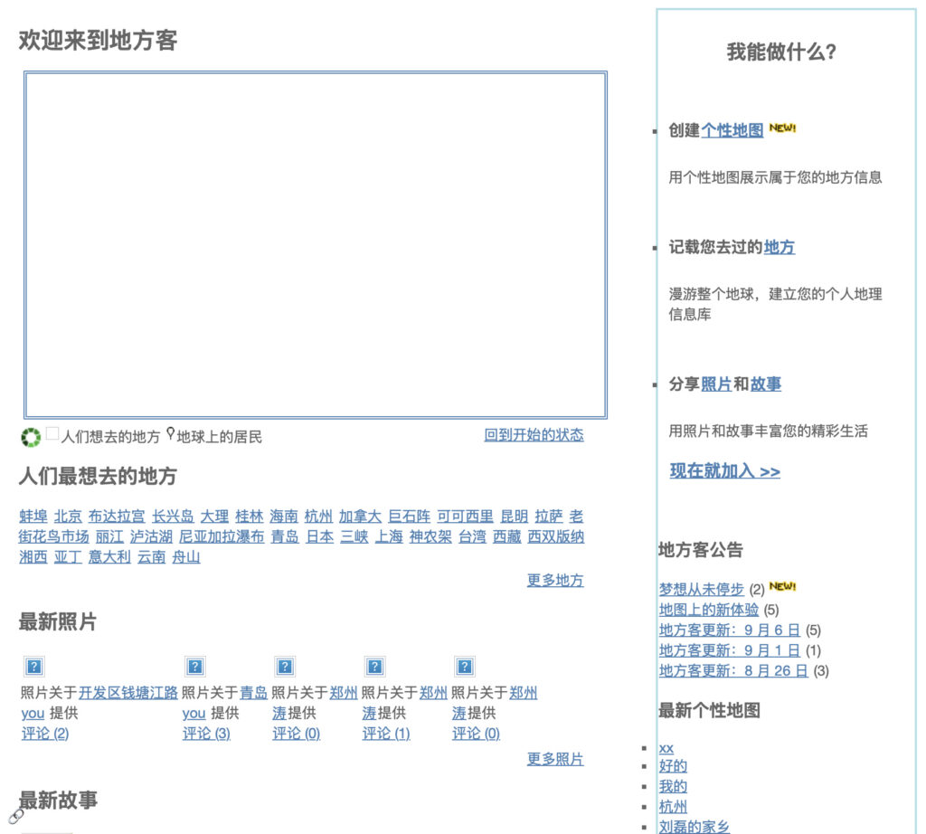This screenshot has height=834, width=926.
Task: Click the small image icon before 人们想去的地方
Action: 52,434
